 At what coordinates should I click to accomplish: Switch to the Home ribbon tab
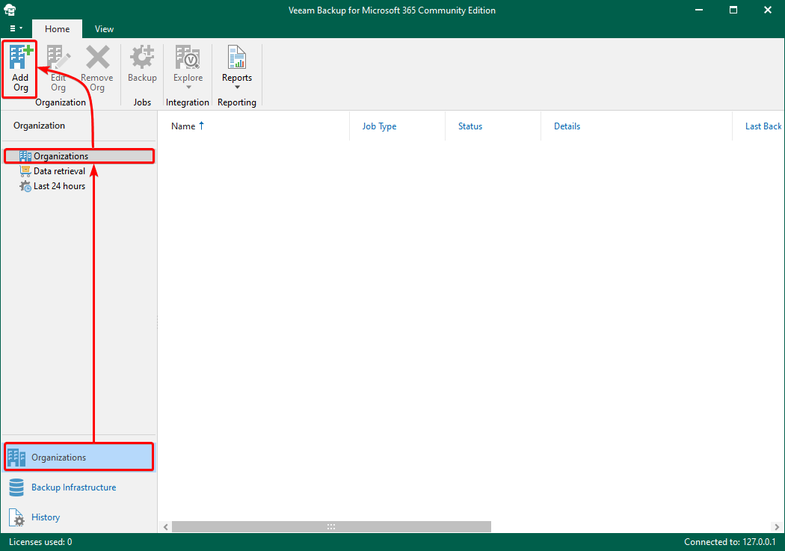[57, 29]
